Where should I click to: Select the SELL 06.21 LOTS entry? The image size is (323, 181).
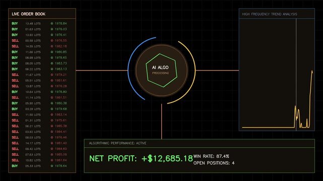(x=39, y=126)
